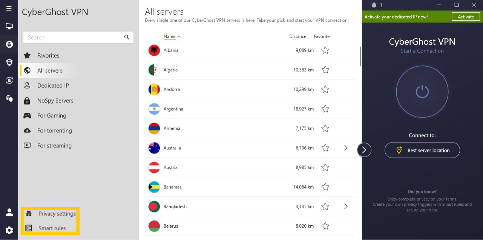Click the Andorra server name
The width and height of the screenshot is (483, 240).
(172, 89)
